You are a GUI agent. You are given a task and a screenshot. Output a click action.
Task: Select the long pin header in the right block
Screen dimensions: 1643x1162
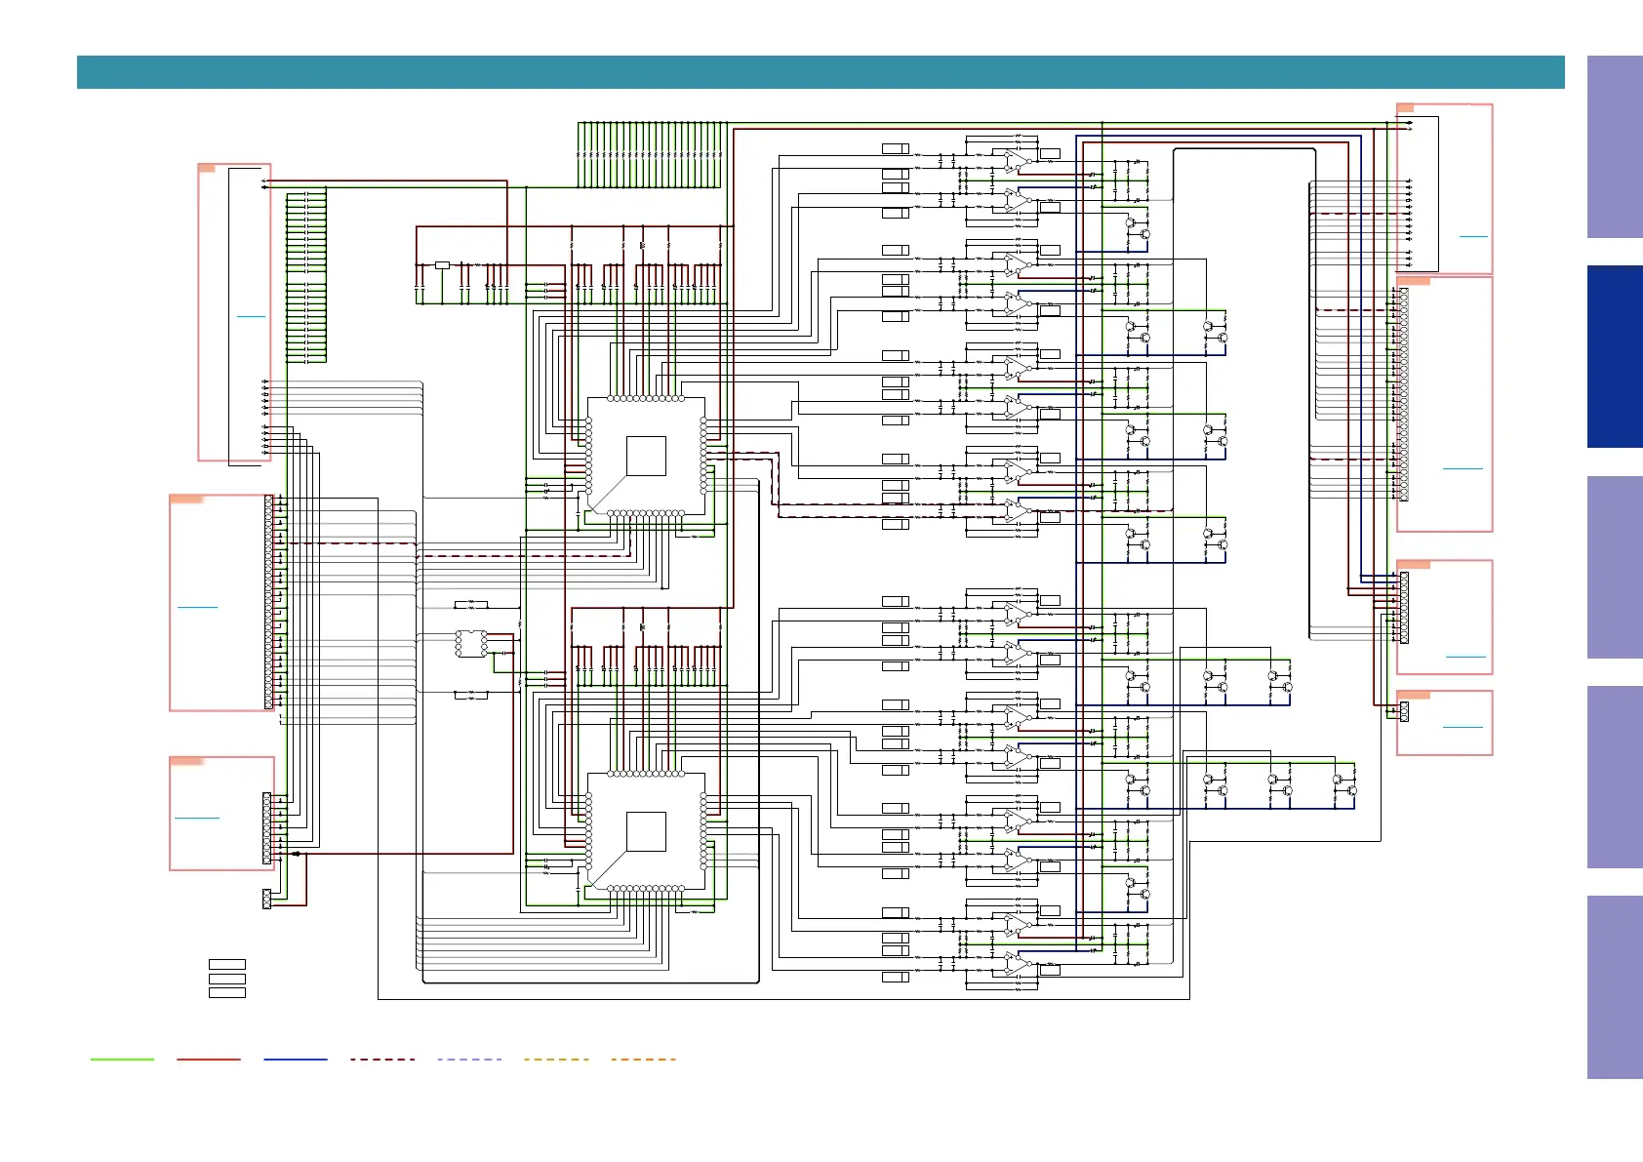[x=1404, y=394]
